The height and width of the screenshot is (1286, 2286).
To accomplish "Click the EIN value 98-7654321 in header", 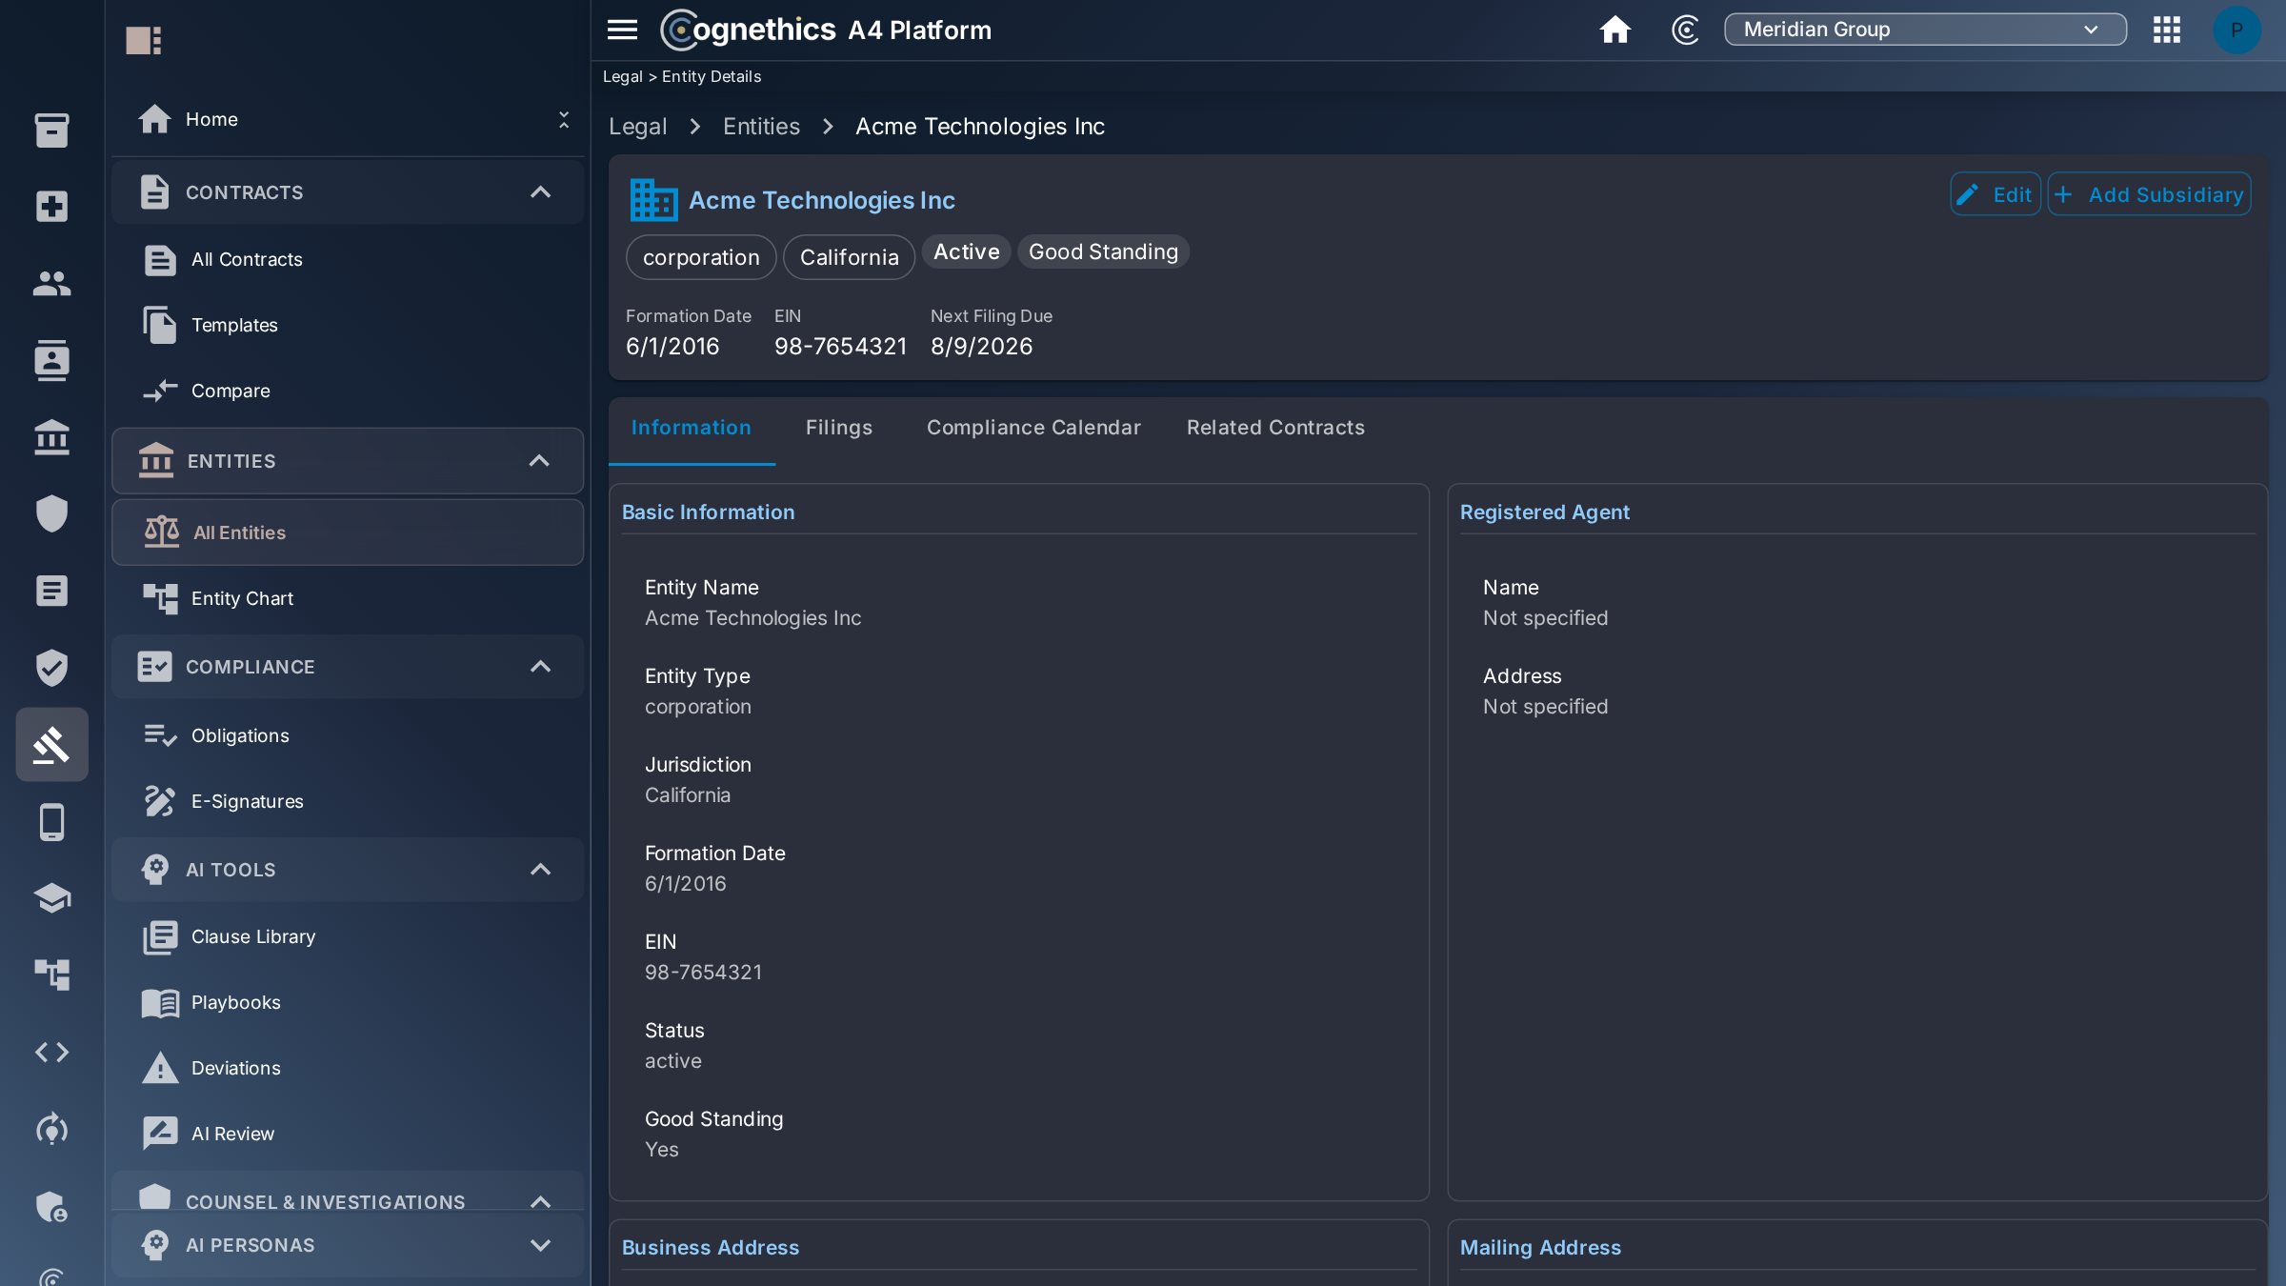I will click(840, 346).
